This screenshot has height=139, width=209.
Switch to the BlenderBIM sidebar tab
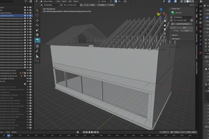[x=197, y=38]
